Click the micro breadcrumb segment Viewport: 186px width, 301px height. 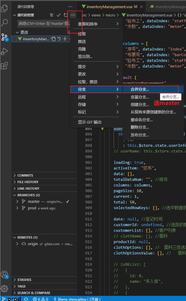pos(110,15)
